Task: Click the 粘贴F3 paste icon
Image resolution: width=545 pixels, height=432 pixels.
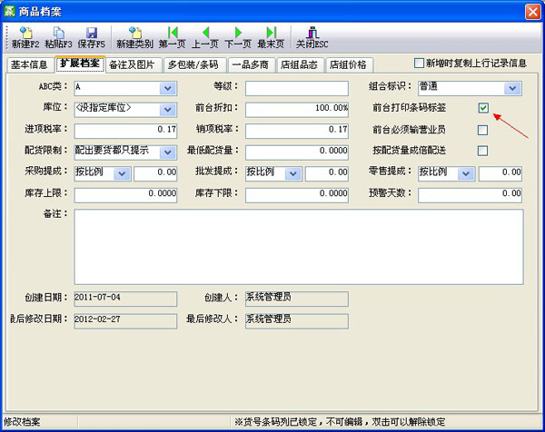Action: [x=58, y=37]
